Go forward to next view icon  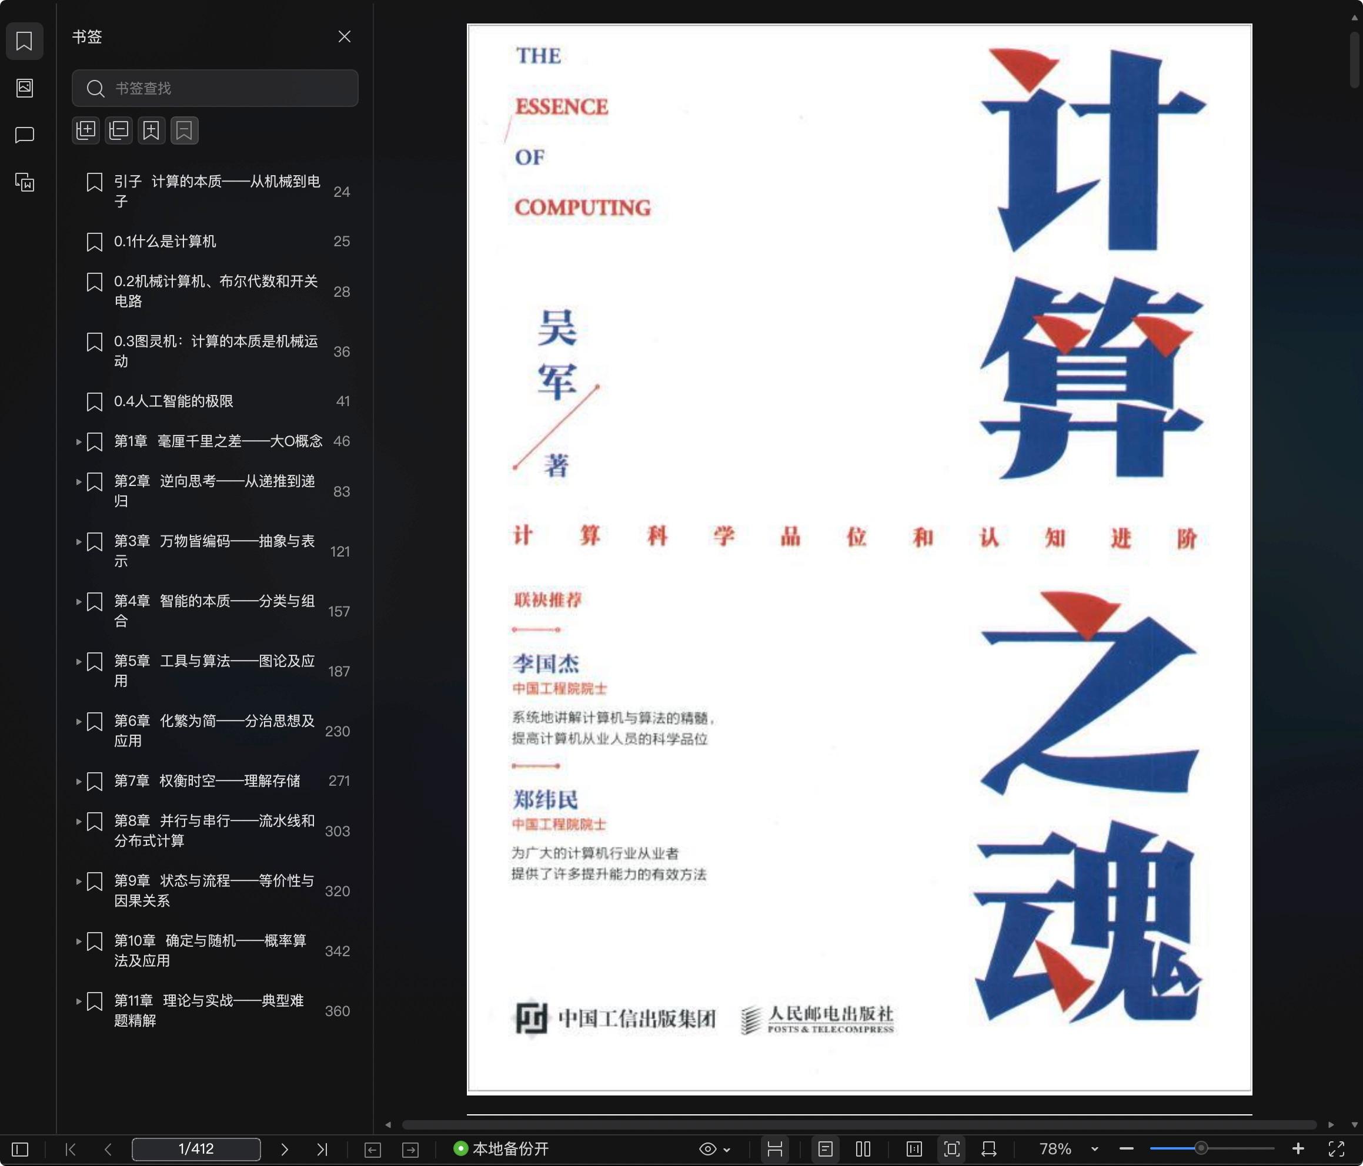410,1150
